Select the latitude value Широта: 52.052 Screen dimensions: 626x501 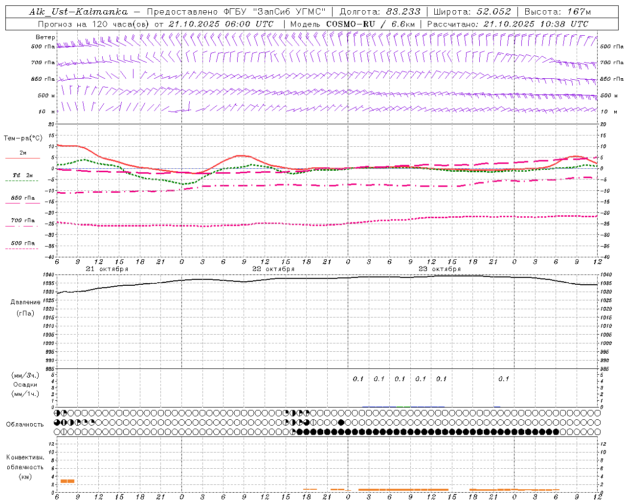[x=472, y=12]
